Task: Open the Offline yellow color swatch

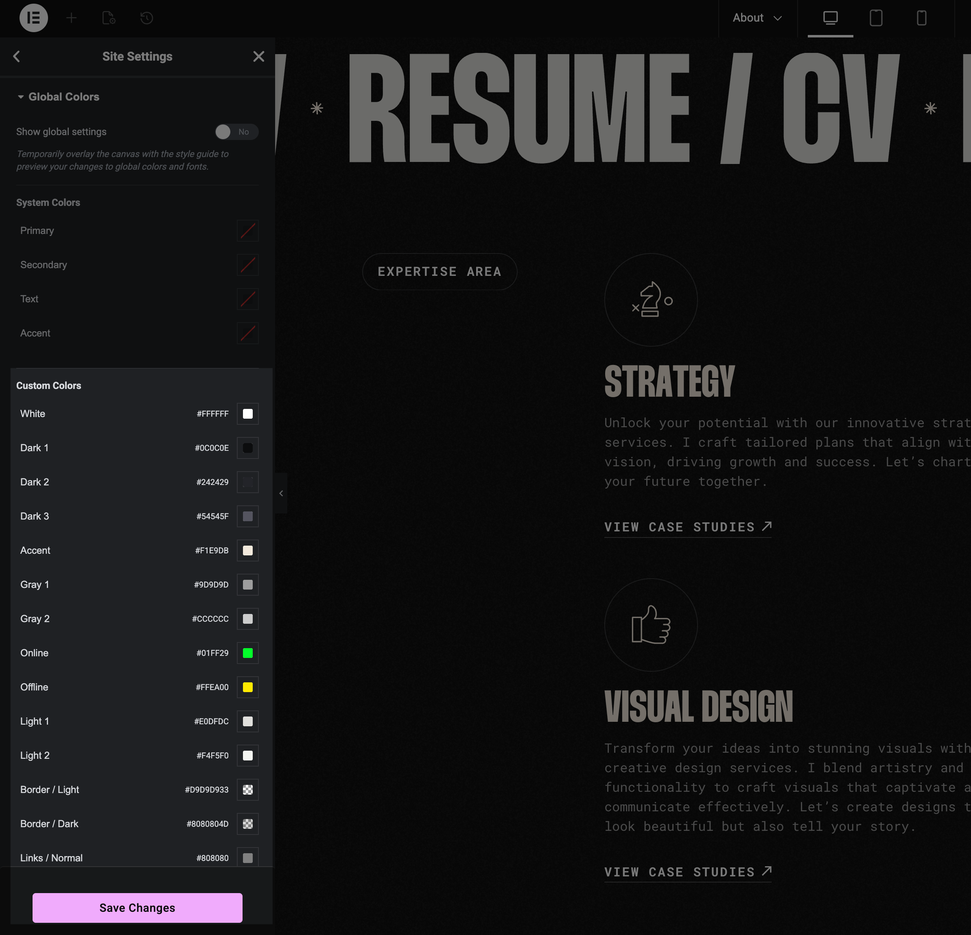Action: point(247,687)
